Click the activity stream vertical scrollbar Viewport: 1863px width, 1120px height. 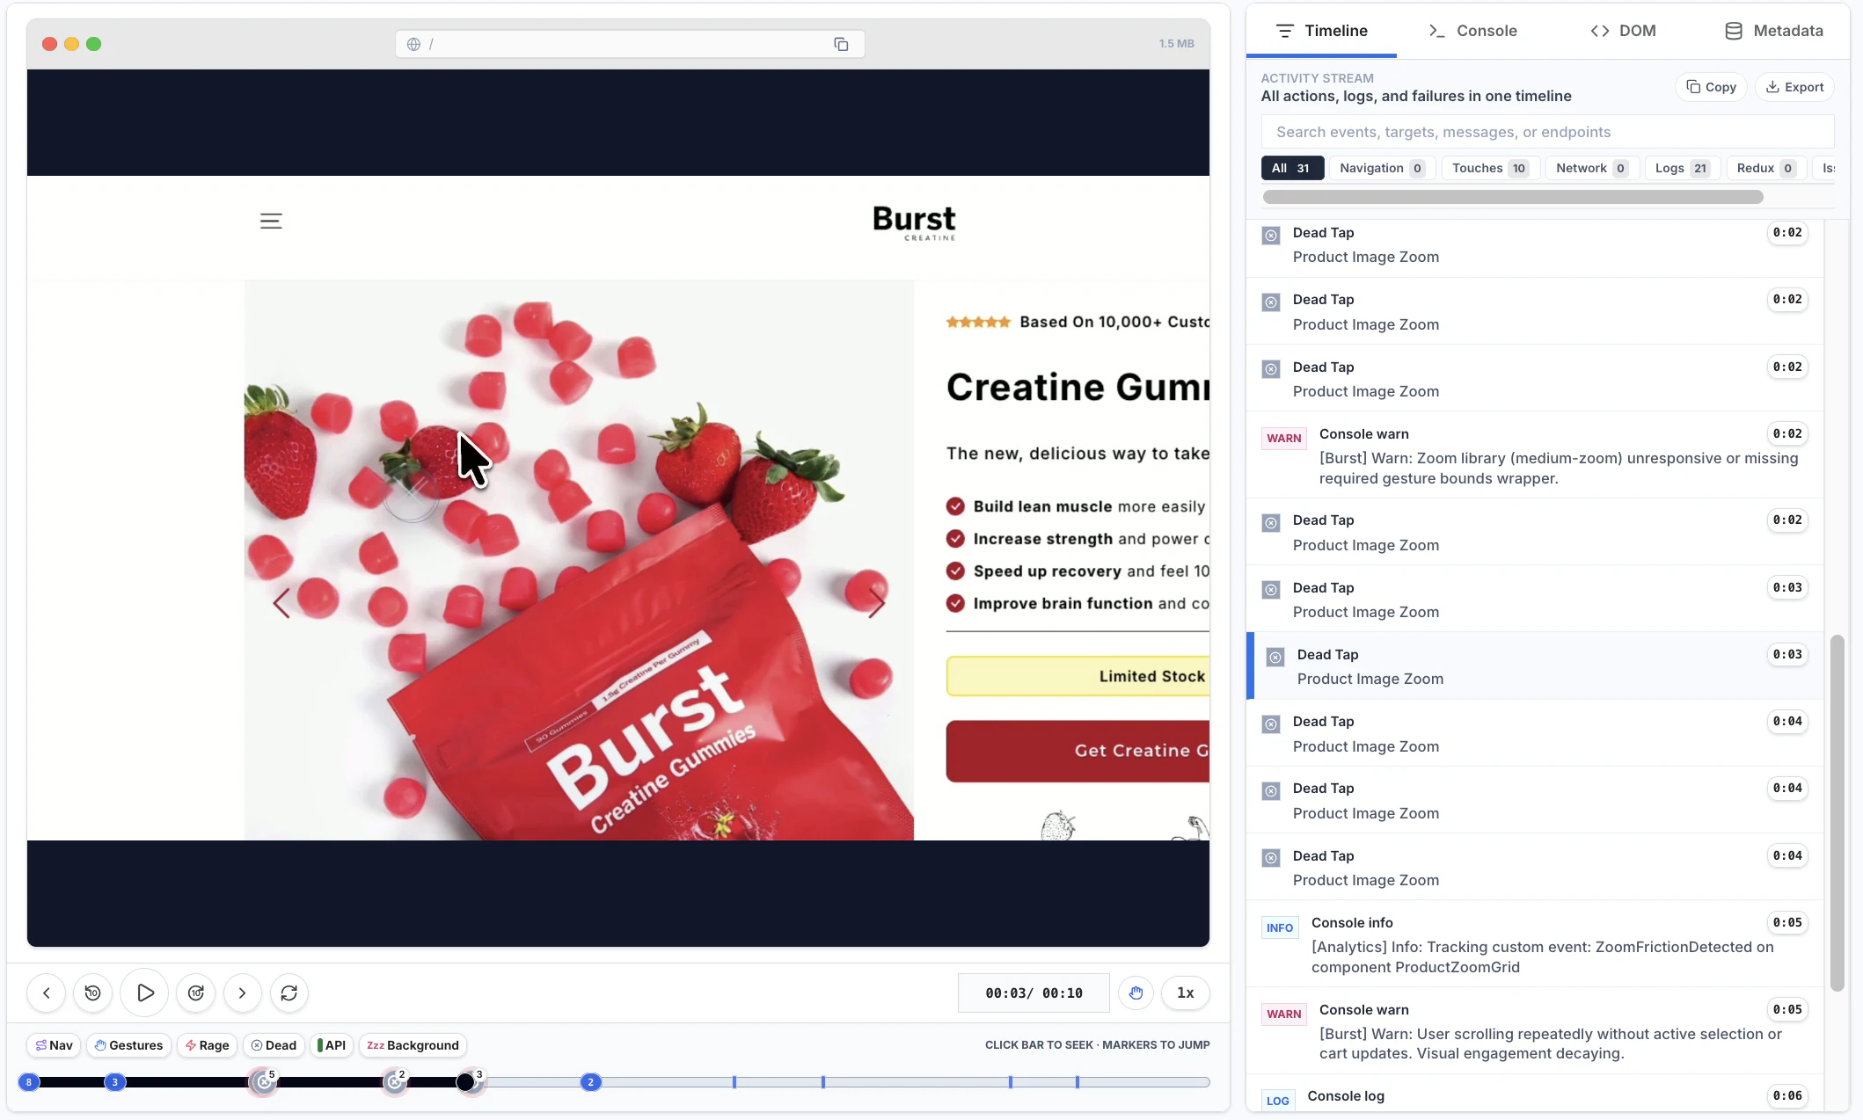click(x=1837, y=813)
